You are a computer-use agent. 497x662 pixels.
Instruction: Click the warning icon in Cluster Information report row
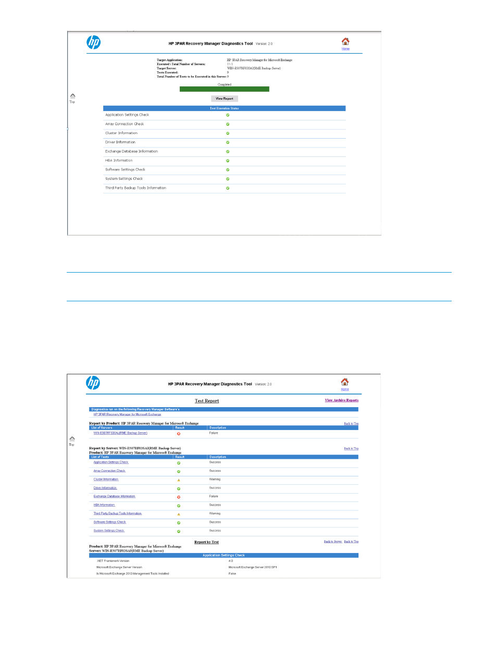point(179,480)
